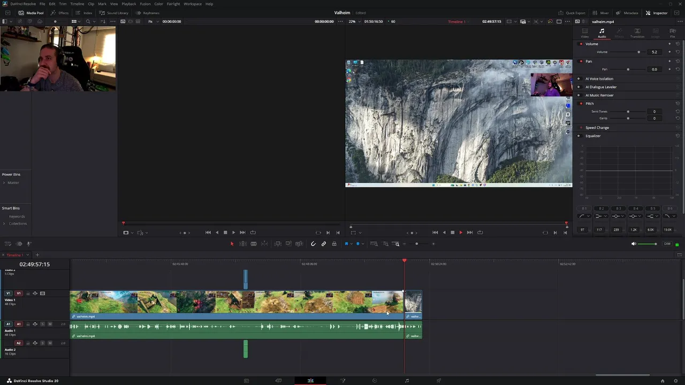Open the Keyframes panel
This screenshot has height=385, width=685.
[x=148, y=13]
